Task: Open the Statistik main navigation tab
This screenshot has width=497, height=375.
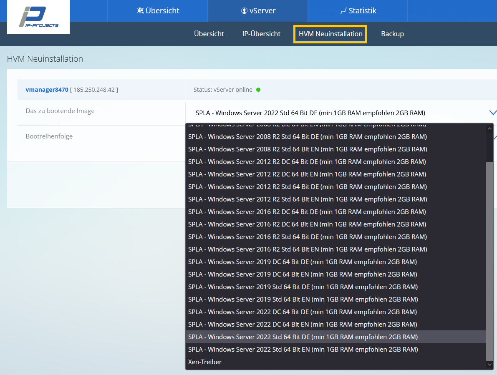Action: click(x=358, y=11)
